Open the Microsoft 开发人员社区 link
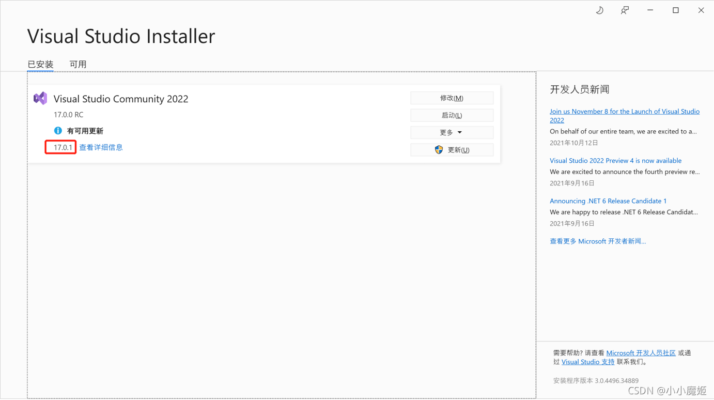This screenshot has width=714, height=400. coord(641,353)
